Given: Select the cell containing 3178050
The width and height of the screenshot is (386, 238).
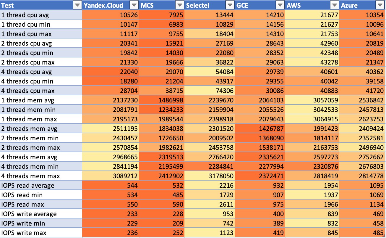Looking at the screenshot, I should pyautogui.click(x=210, y=176).
